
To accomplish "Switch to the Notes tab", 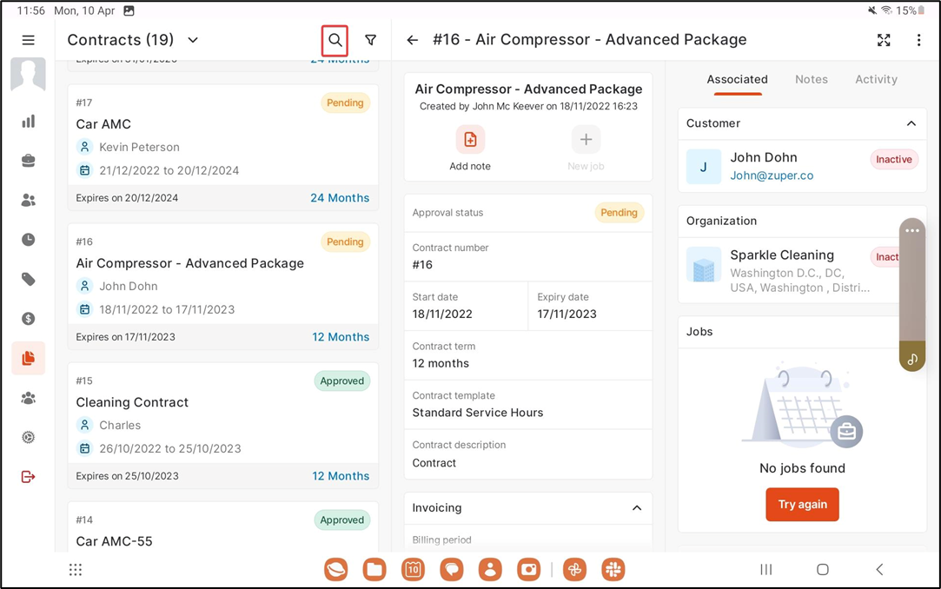I will (811, 79).
